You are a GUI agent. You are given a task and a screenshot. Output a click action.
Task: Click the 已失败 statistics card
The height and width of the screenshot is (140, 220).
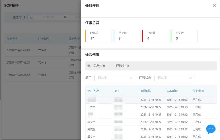(184, 36)
